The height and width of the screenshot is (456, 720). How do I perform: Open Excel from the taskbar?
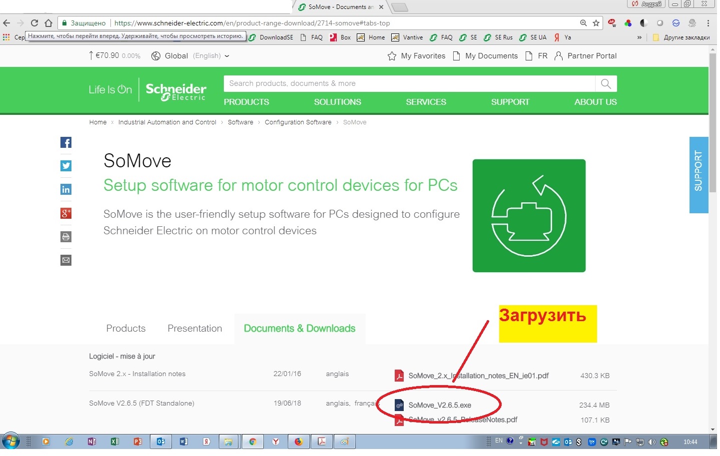pos(115,442)
